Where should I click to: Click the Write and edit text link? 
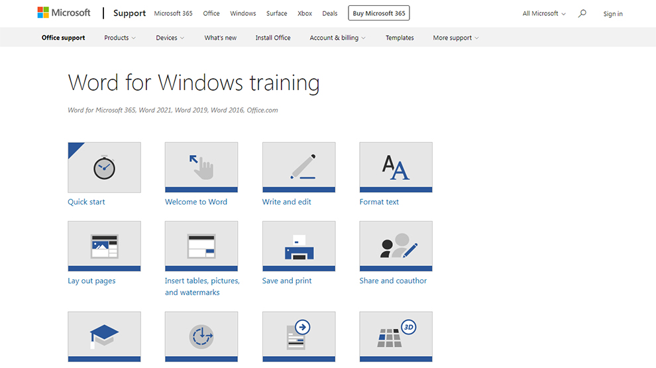point(286,202)
